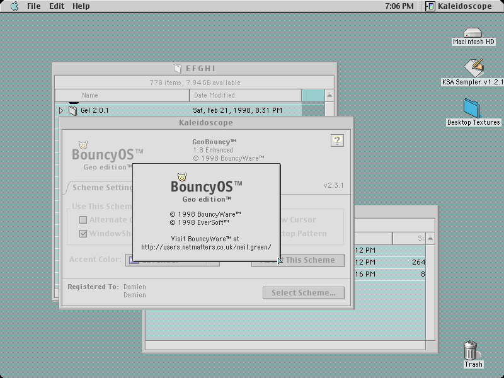Open the Help menu
The image size is (504, 378).
(x=81, y=6)
